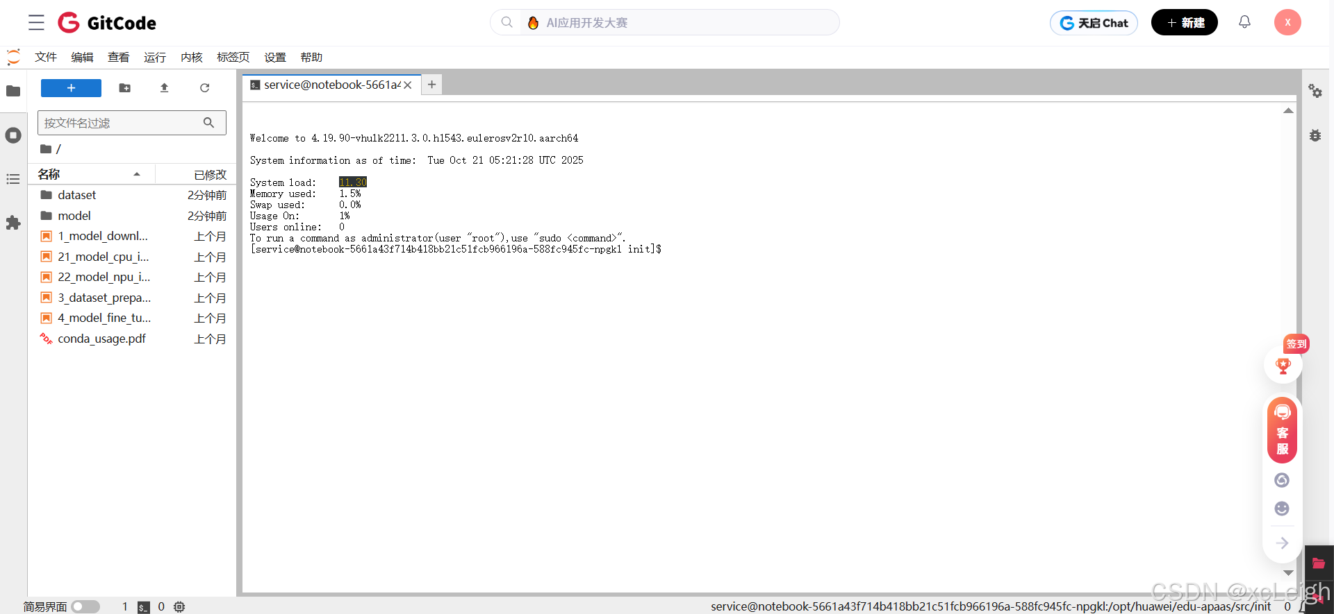This screenshot has height=614, width=1334.
Task: Click the search magnifier icon
Action: click(507, 22)
